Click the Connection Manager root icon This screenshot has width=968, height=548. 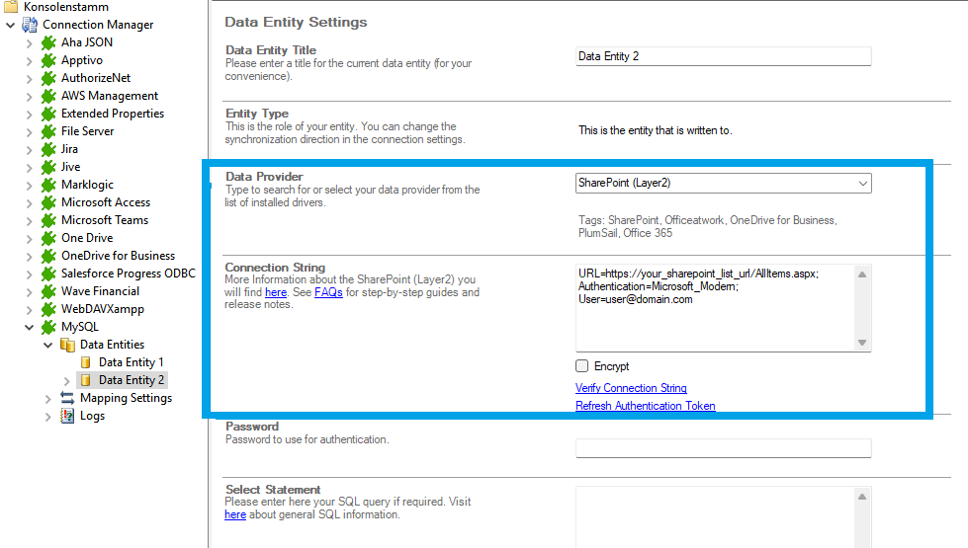(x=30, y=25)
